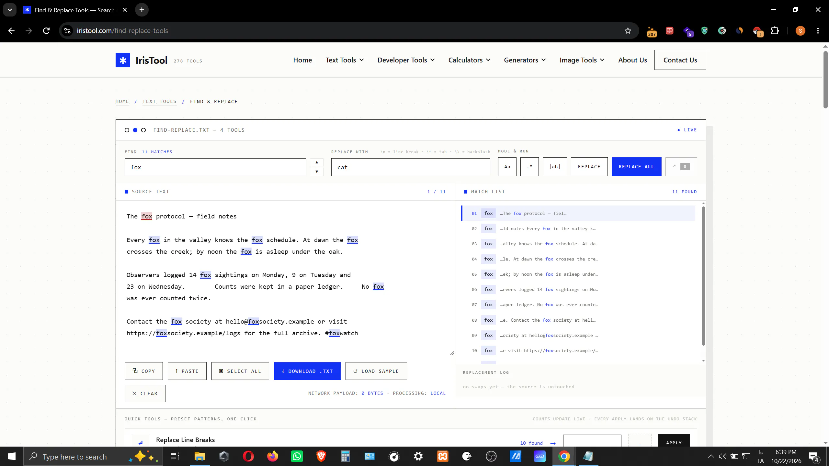829x466 pixels.
Task: Open the TEXT TOOLS breadcrumb link
Action: click(159, 101)
